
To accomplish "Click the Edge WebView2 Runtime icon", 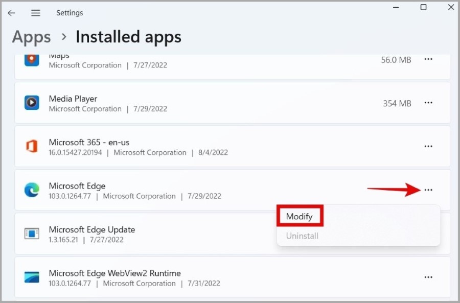I will click(x=32, y=277).
